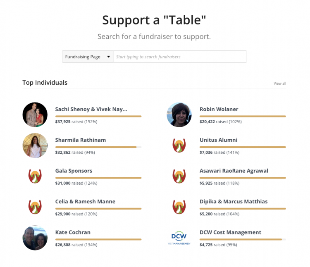Click the Gala Sponsors logo icon
This screenshot has height=267, width=310.
click(35, 176)
